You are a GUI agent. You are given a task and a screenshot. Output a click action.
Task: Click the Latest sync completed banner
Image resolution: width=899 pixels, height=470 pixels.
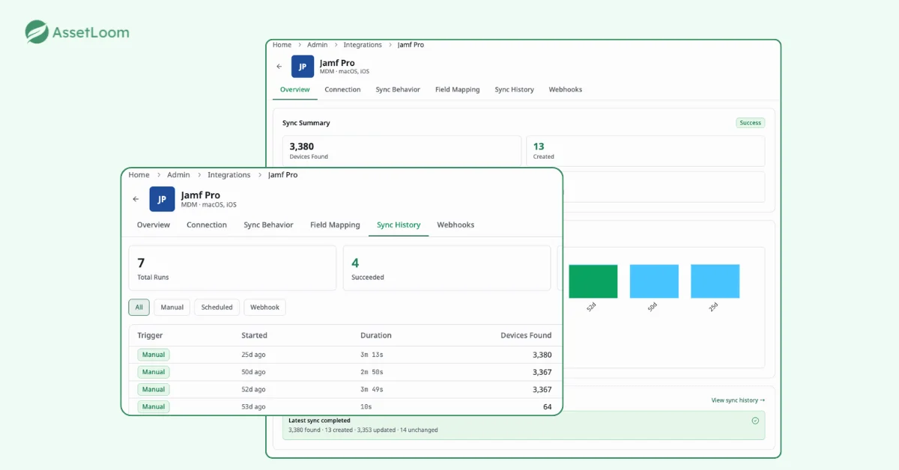coord(524,425)
